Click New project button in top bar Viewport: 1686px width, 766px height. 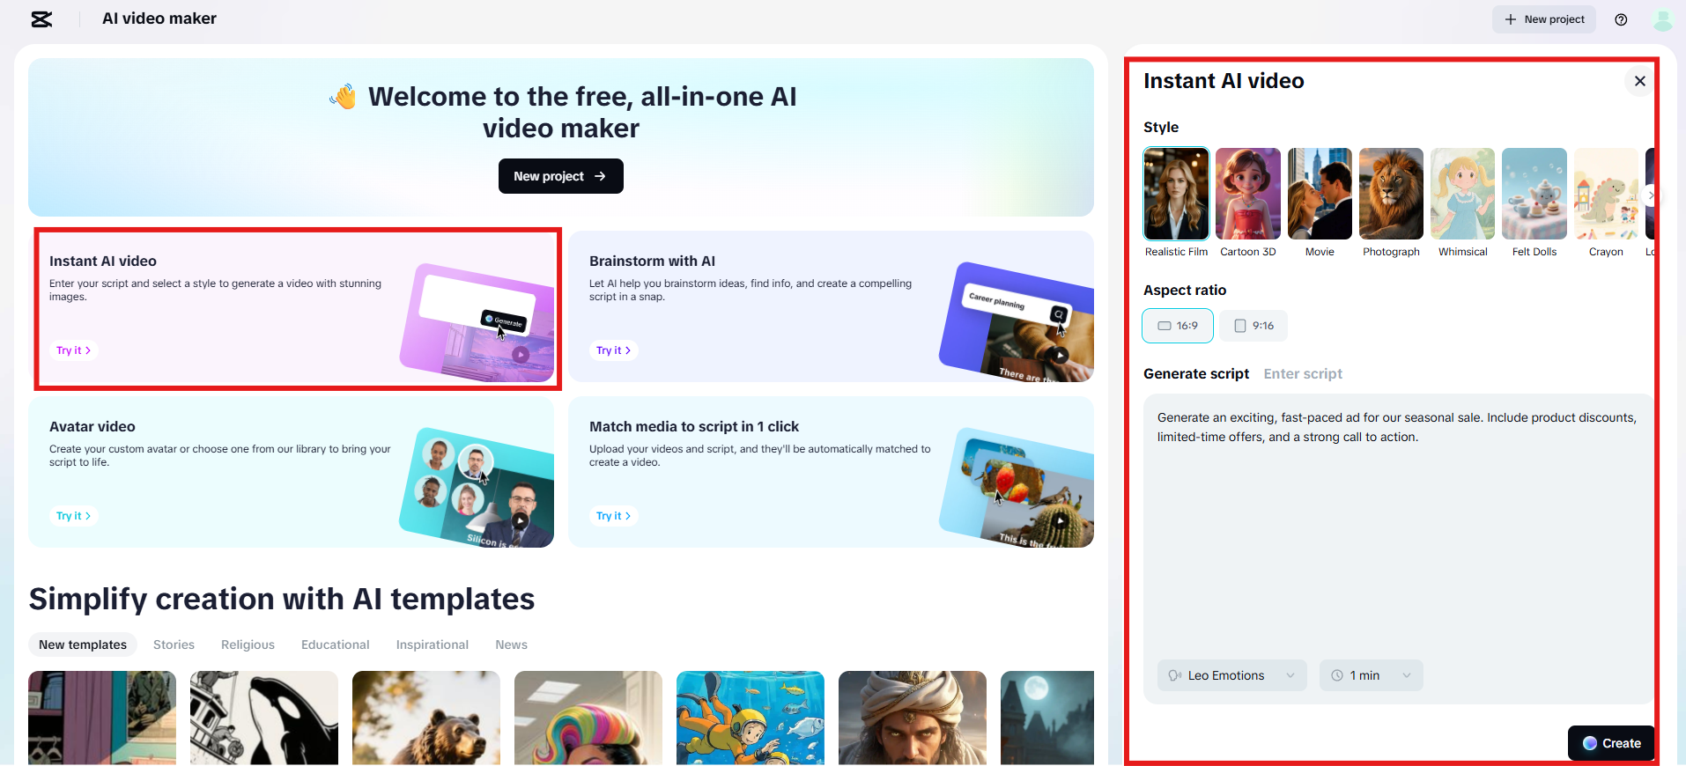(x=1544, y=19)
